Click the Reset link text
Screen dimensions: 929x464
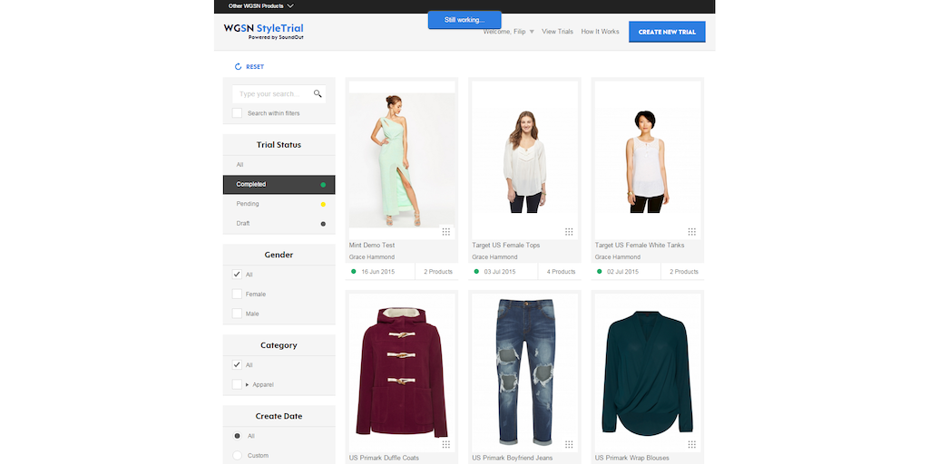coord(255,67)
